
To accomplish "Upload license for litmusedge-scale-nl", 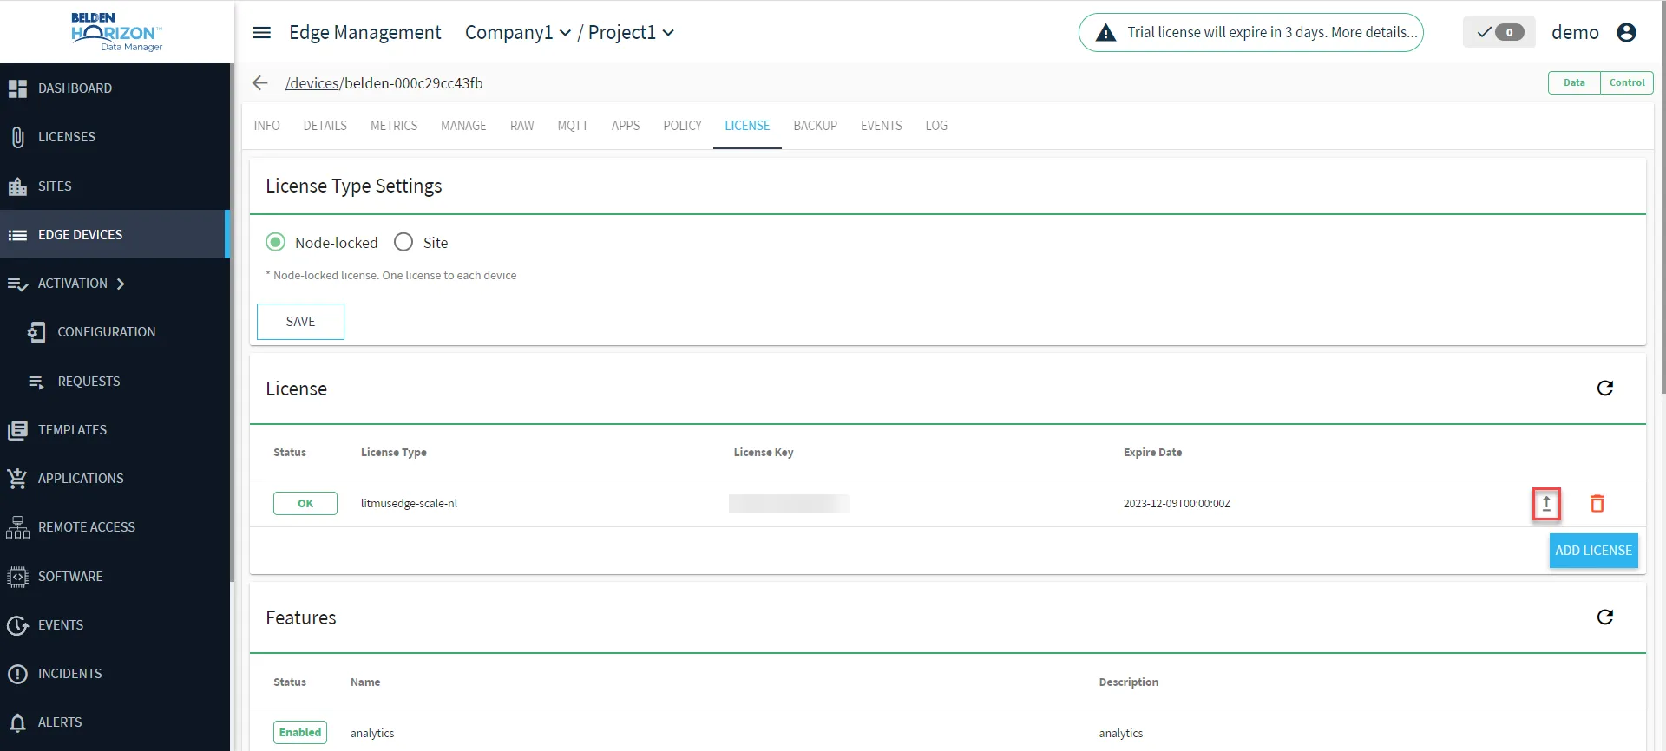I will pos(1546,504).
